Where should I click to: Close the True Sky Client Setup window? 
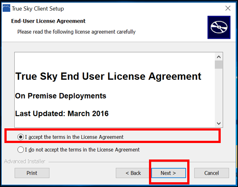[x=227, y=8]
